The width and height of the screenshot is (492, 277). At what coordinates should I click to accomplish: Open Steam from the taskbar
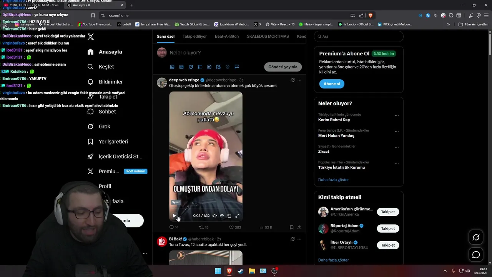(x=240, y=271)
